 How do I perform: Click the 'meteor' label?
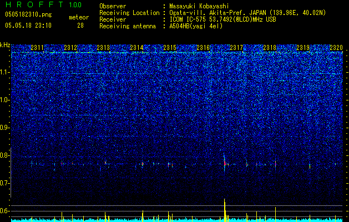pos(79,17)
